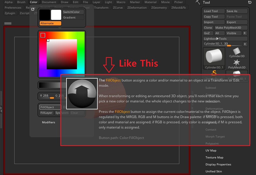Click the hammer icon beside the Tool title
This screenshot has height=175, width=256.
pos(198,3)
